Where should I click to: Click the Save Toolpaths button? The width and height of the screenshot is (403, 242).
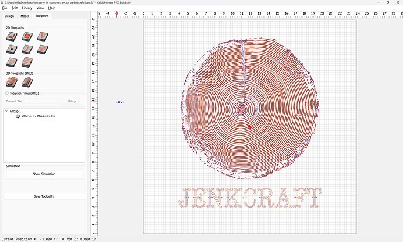click(44, 196)
